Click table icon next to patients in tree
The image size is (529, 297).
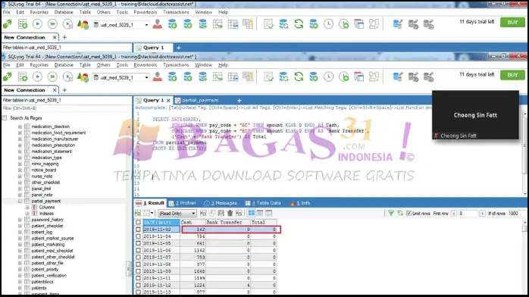pos(27,288)
